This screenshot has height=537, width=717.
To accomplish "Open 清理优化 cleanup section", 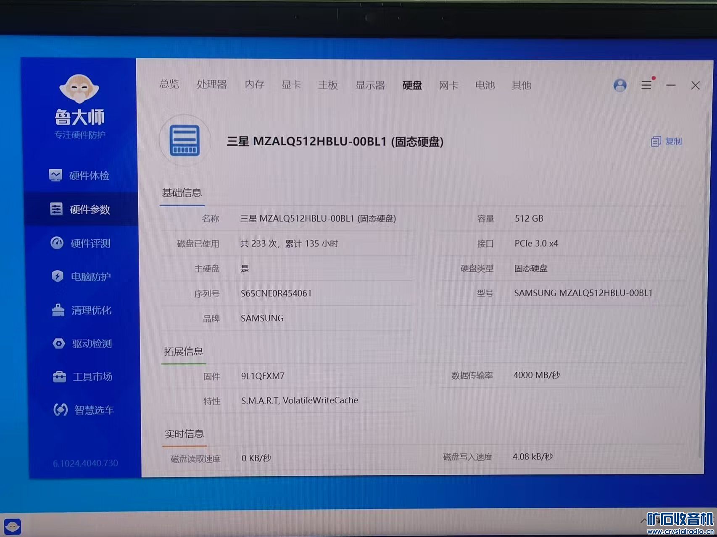I will click(82, 310).
